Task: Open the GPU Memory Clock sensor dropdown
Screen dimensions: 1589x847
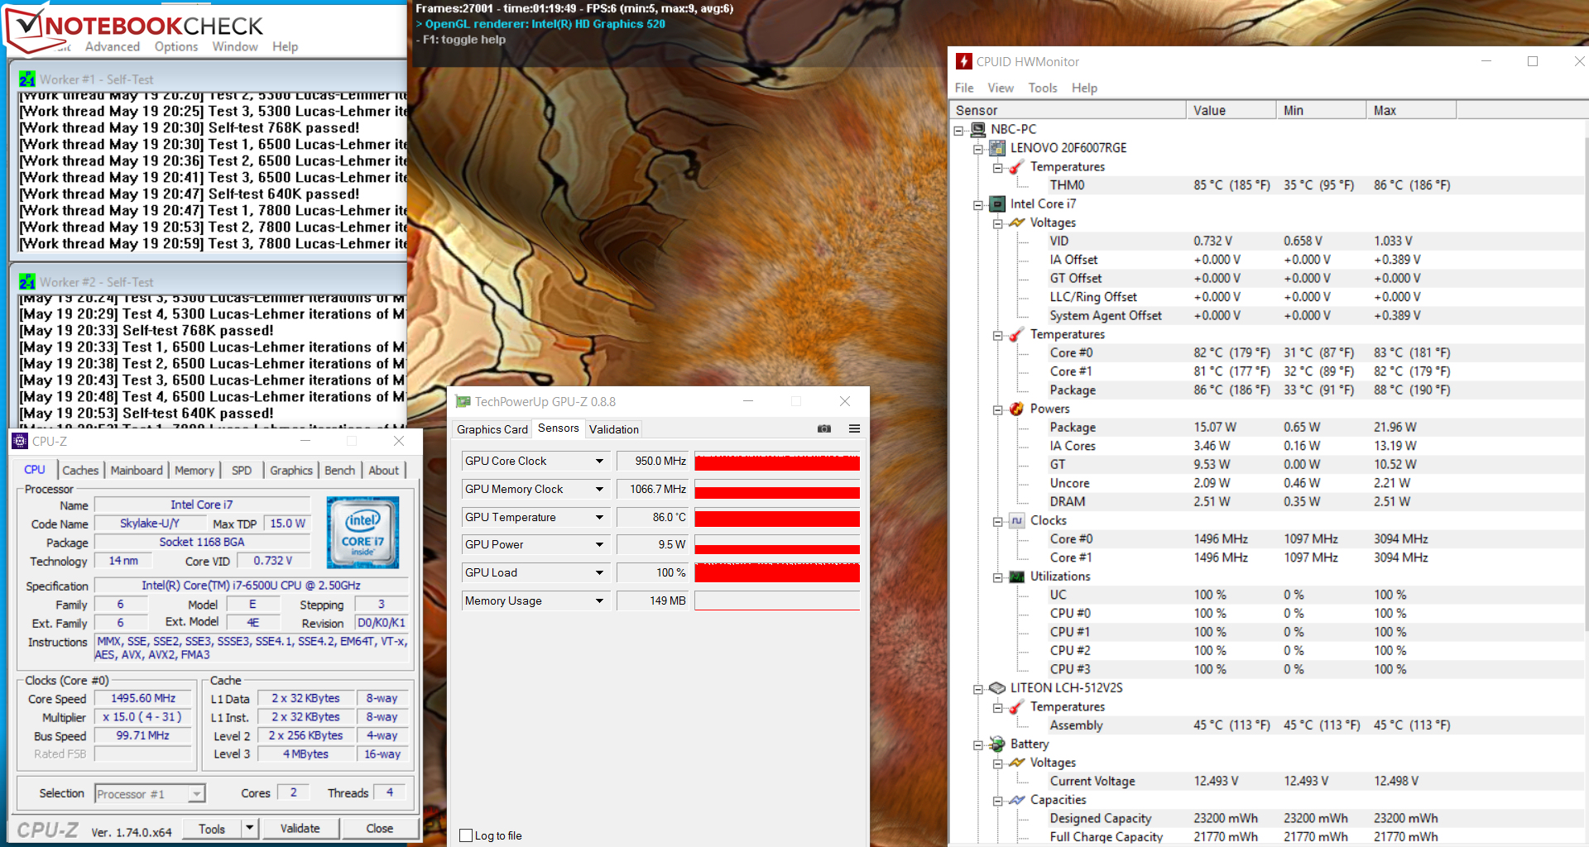Action: 600,490
